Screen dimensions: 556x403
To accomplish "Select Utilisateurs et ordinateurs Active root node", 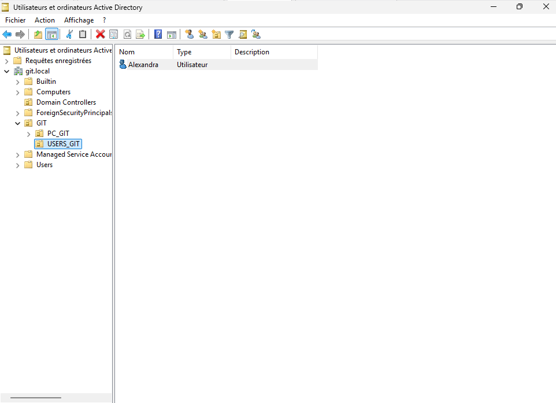I will point(63,50).
